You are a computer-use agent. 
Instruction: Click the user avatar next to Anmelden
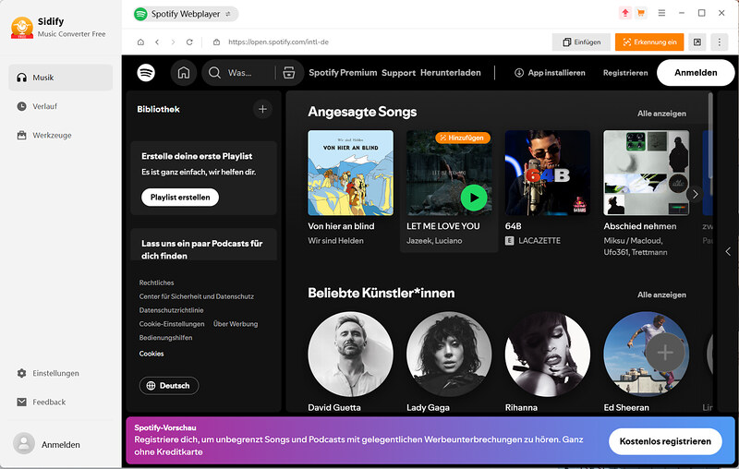click(24, 443)
